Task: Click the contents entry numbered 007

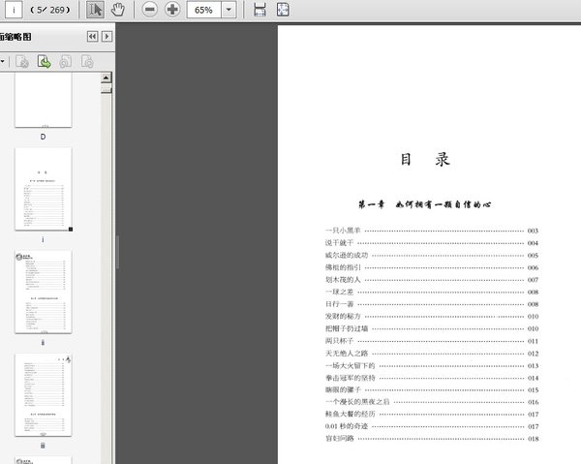Action: click(x=432, y=279)
